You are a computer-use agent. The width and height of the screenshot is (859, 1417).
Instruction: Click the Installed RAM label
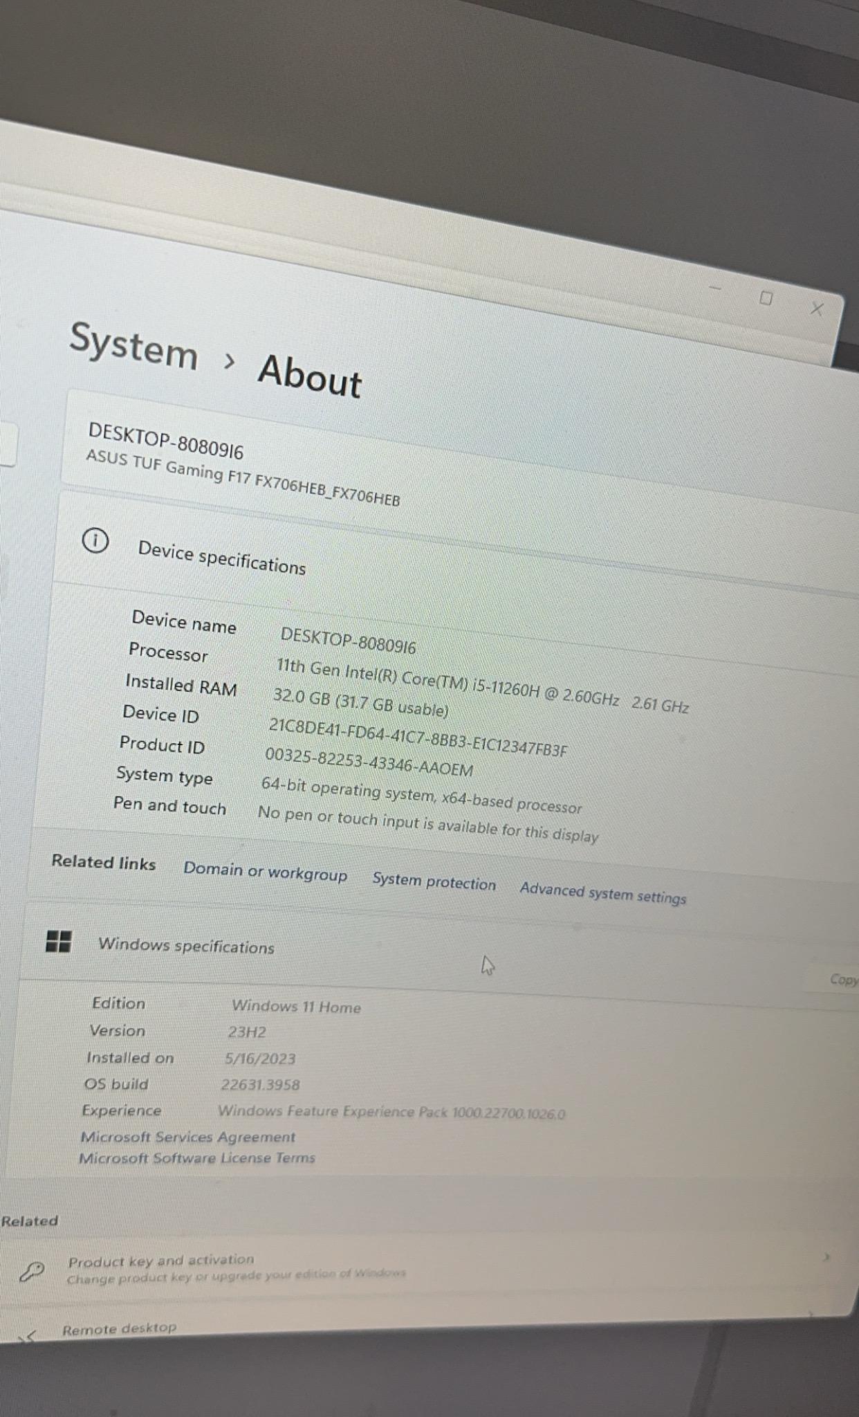181,684
